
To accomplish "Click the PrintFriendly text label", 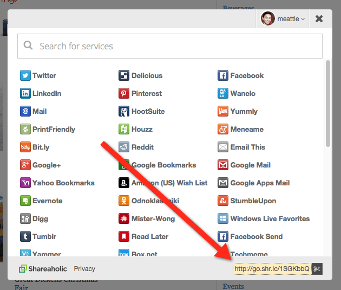I will tap(54, 129).
